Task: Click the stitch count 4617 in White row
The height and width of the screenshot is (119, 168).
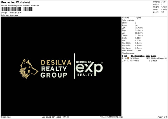Action: 132,61
